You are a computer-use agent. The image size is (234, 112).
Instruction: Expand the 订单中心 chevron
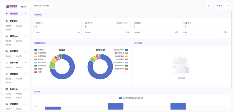click(25, 36)
